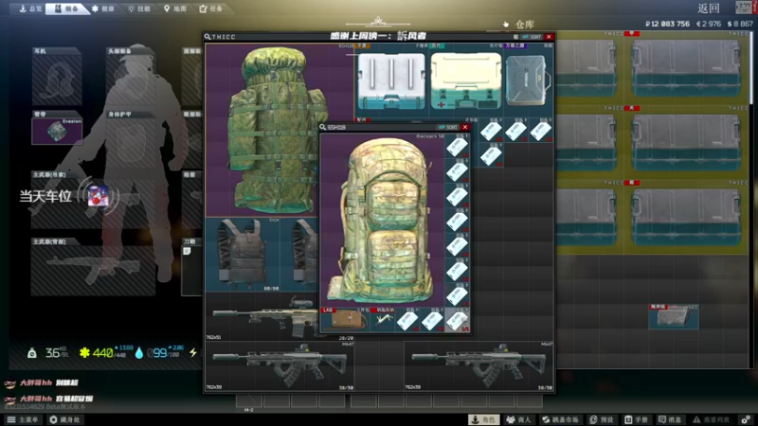Close the THICC case window
The height and width of the screenshot is (426, 758).
pyautogui.click(x=549, y=37)
